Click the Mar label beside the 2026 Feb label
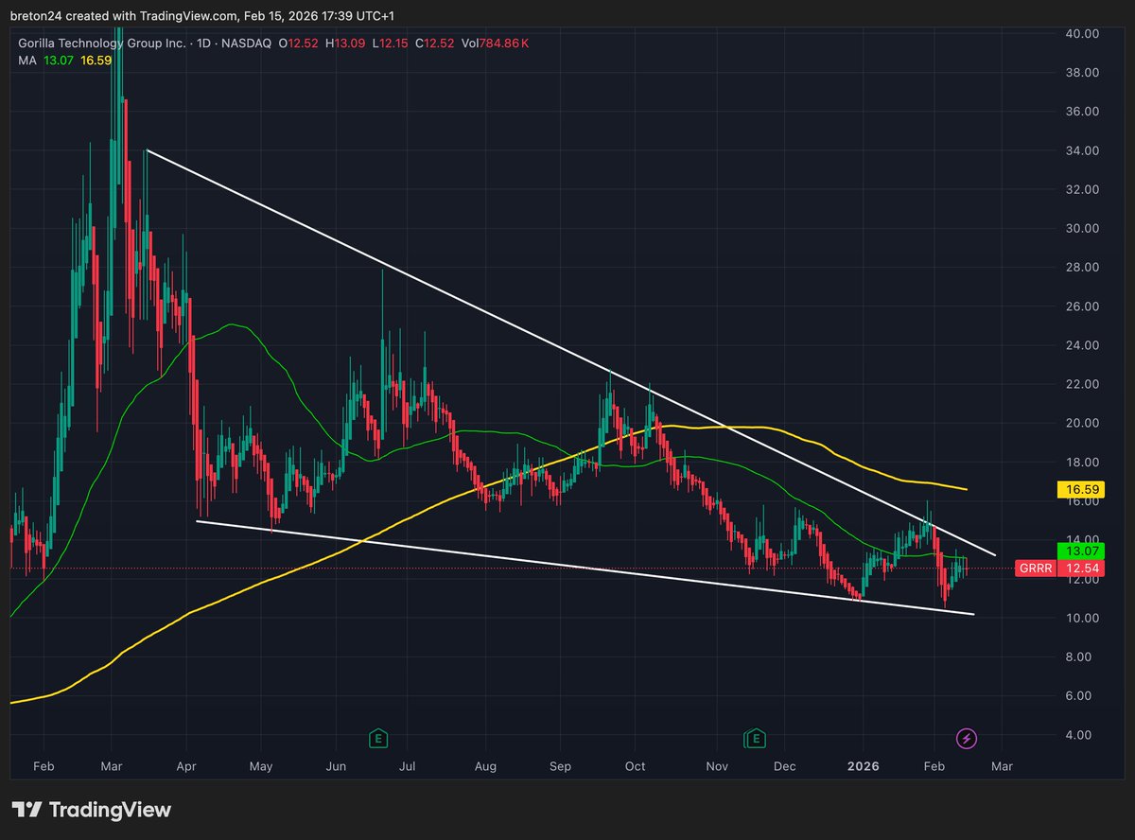Viewport: 1135px width, 840px height. pyautogui.click(x=1002, y=766)
